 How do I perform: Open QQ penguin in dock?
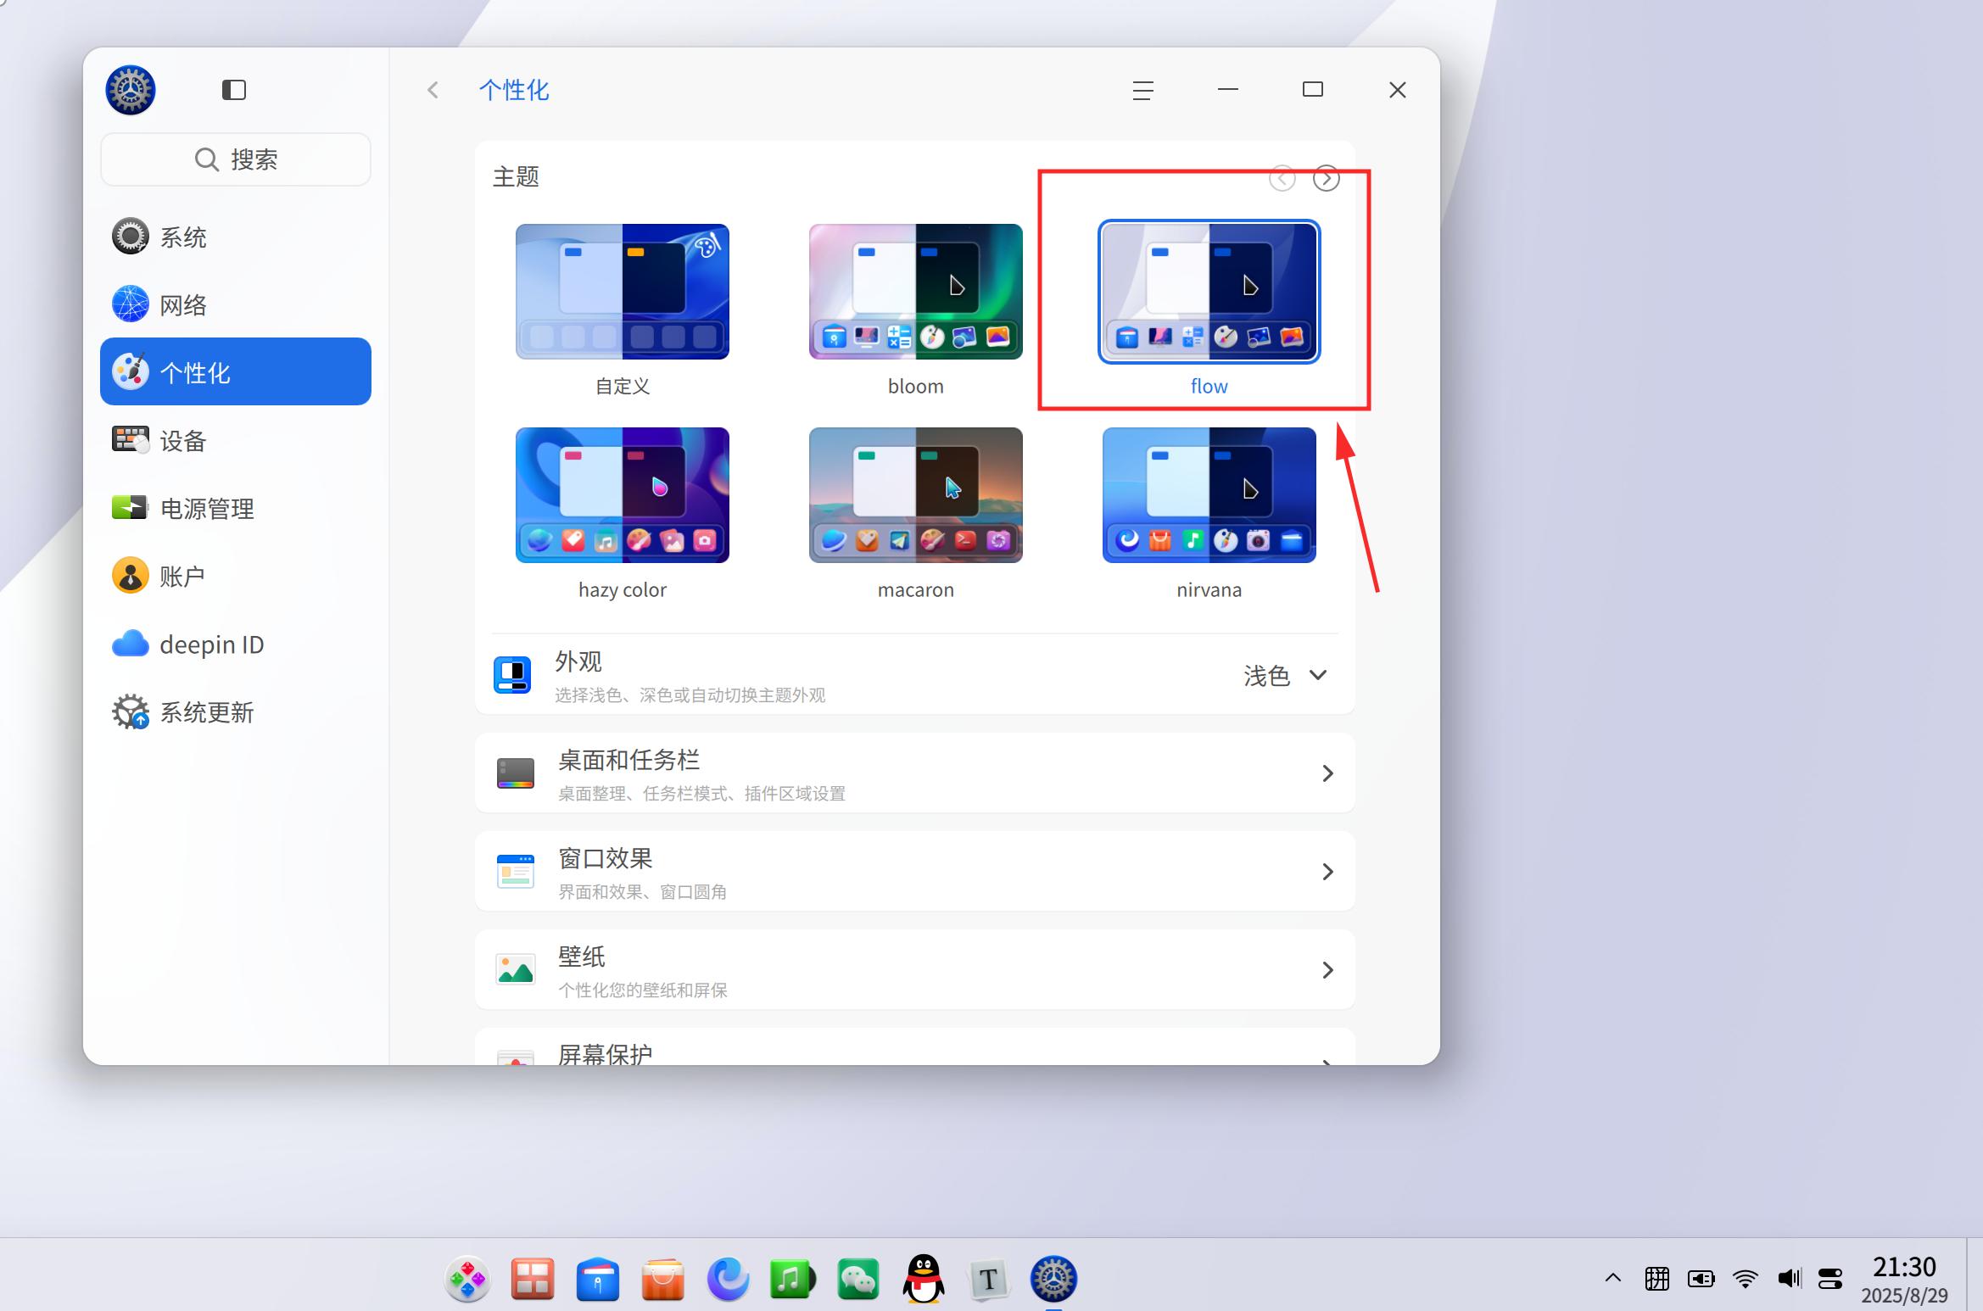(923, 1279)
